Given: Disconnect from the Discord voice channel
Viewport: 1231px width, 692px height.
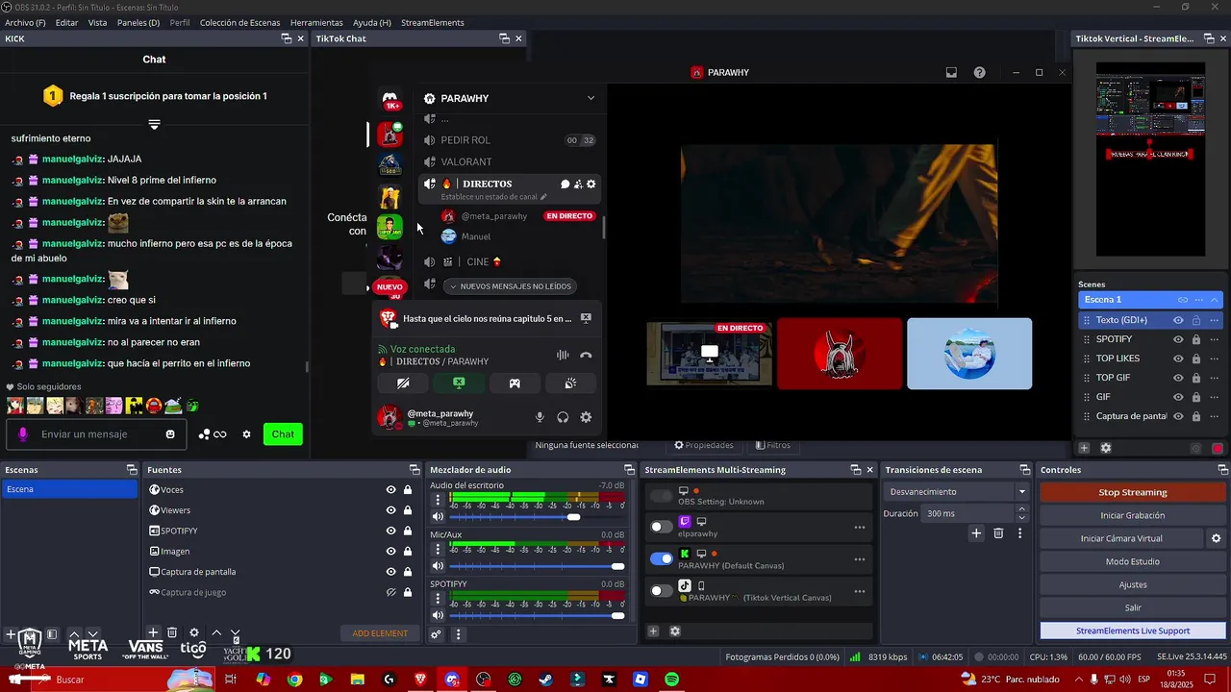Looking at the screenshot, I should [586, 355].
